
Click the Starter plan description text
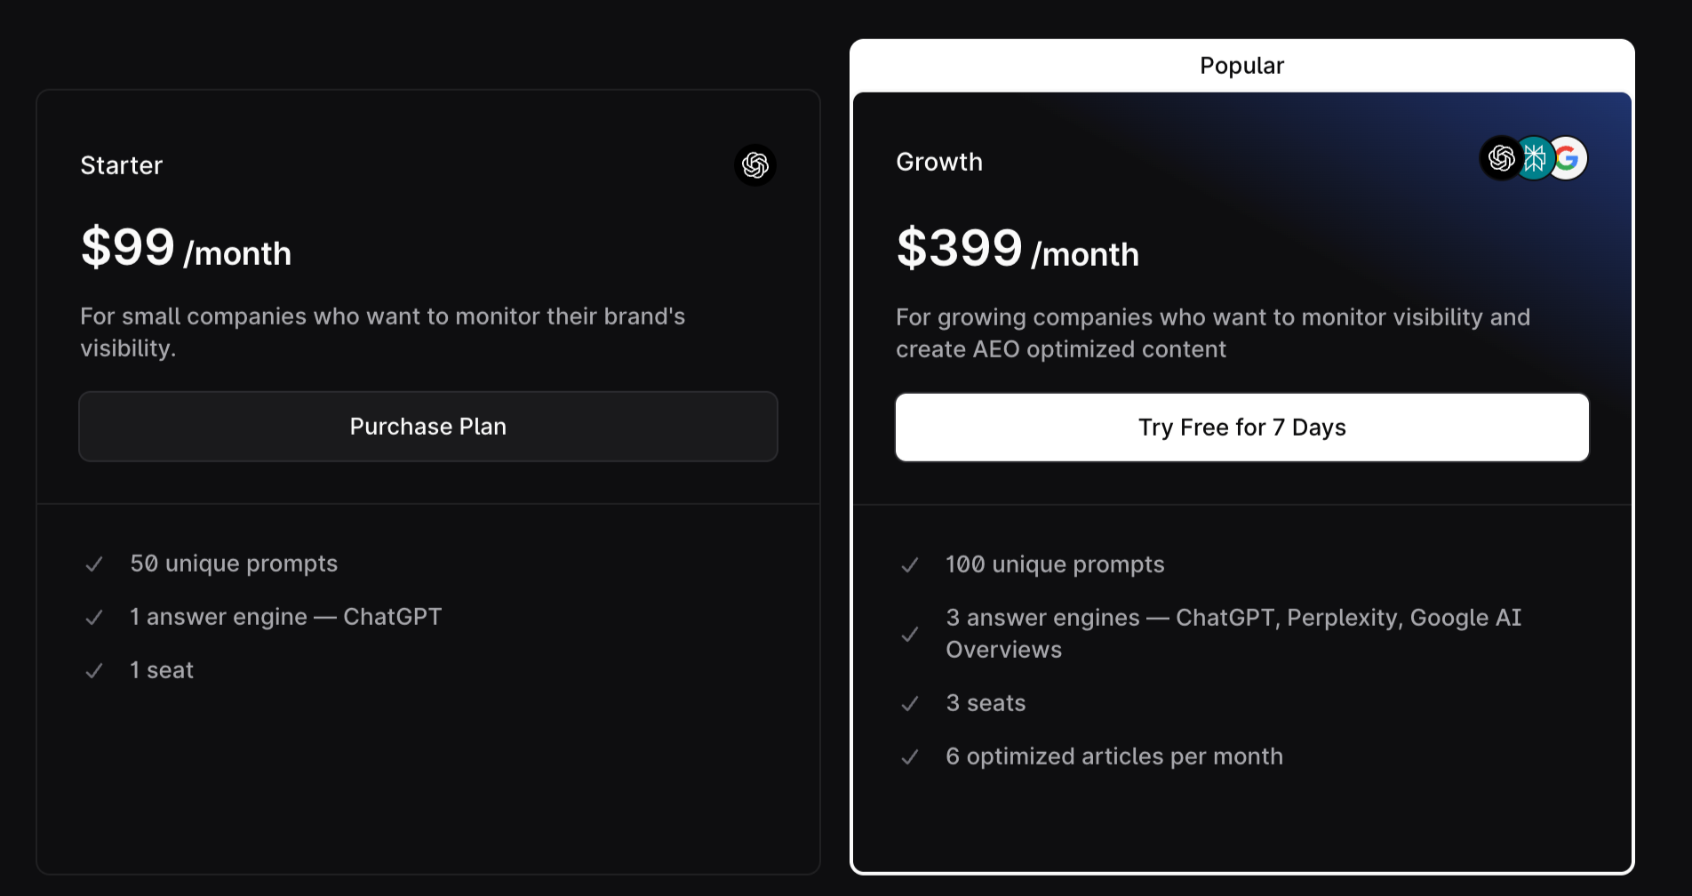click(x=383, y=332)
